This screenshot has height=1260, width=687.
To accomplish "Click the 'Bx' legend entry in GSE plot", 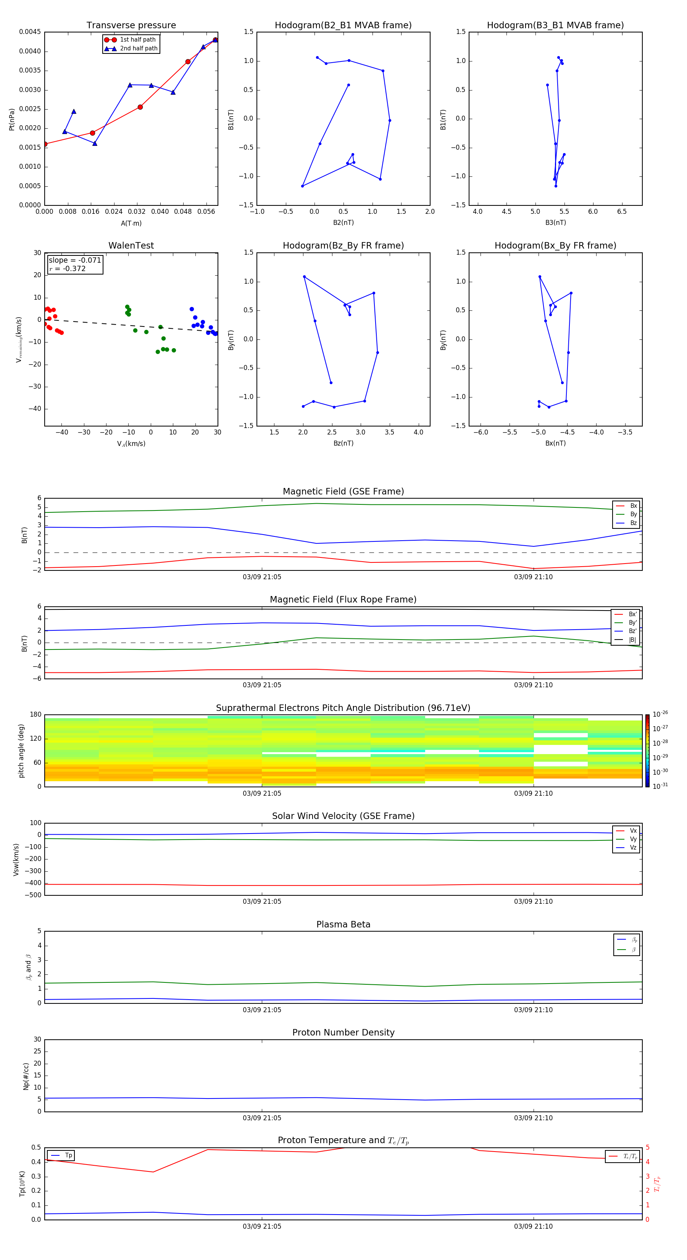I will pos(626,506).
